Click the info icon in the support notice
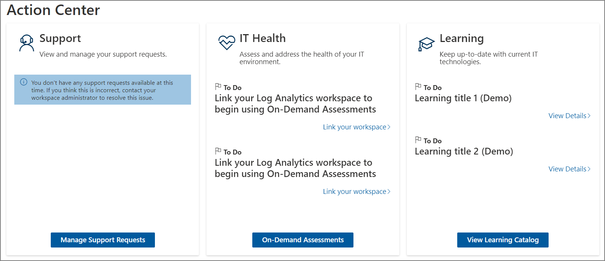 [24, 82]
